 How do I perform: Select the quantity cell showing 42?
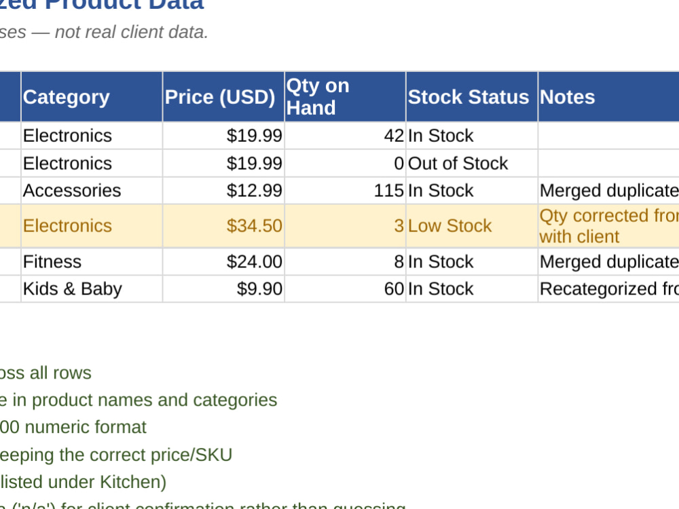(345, 136)
